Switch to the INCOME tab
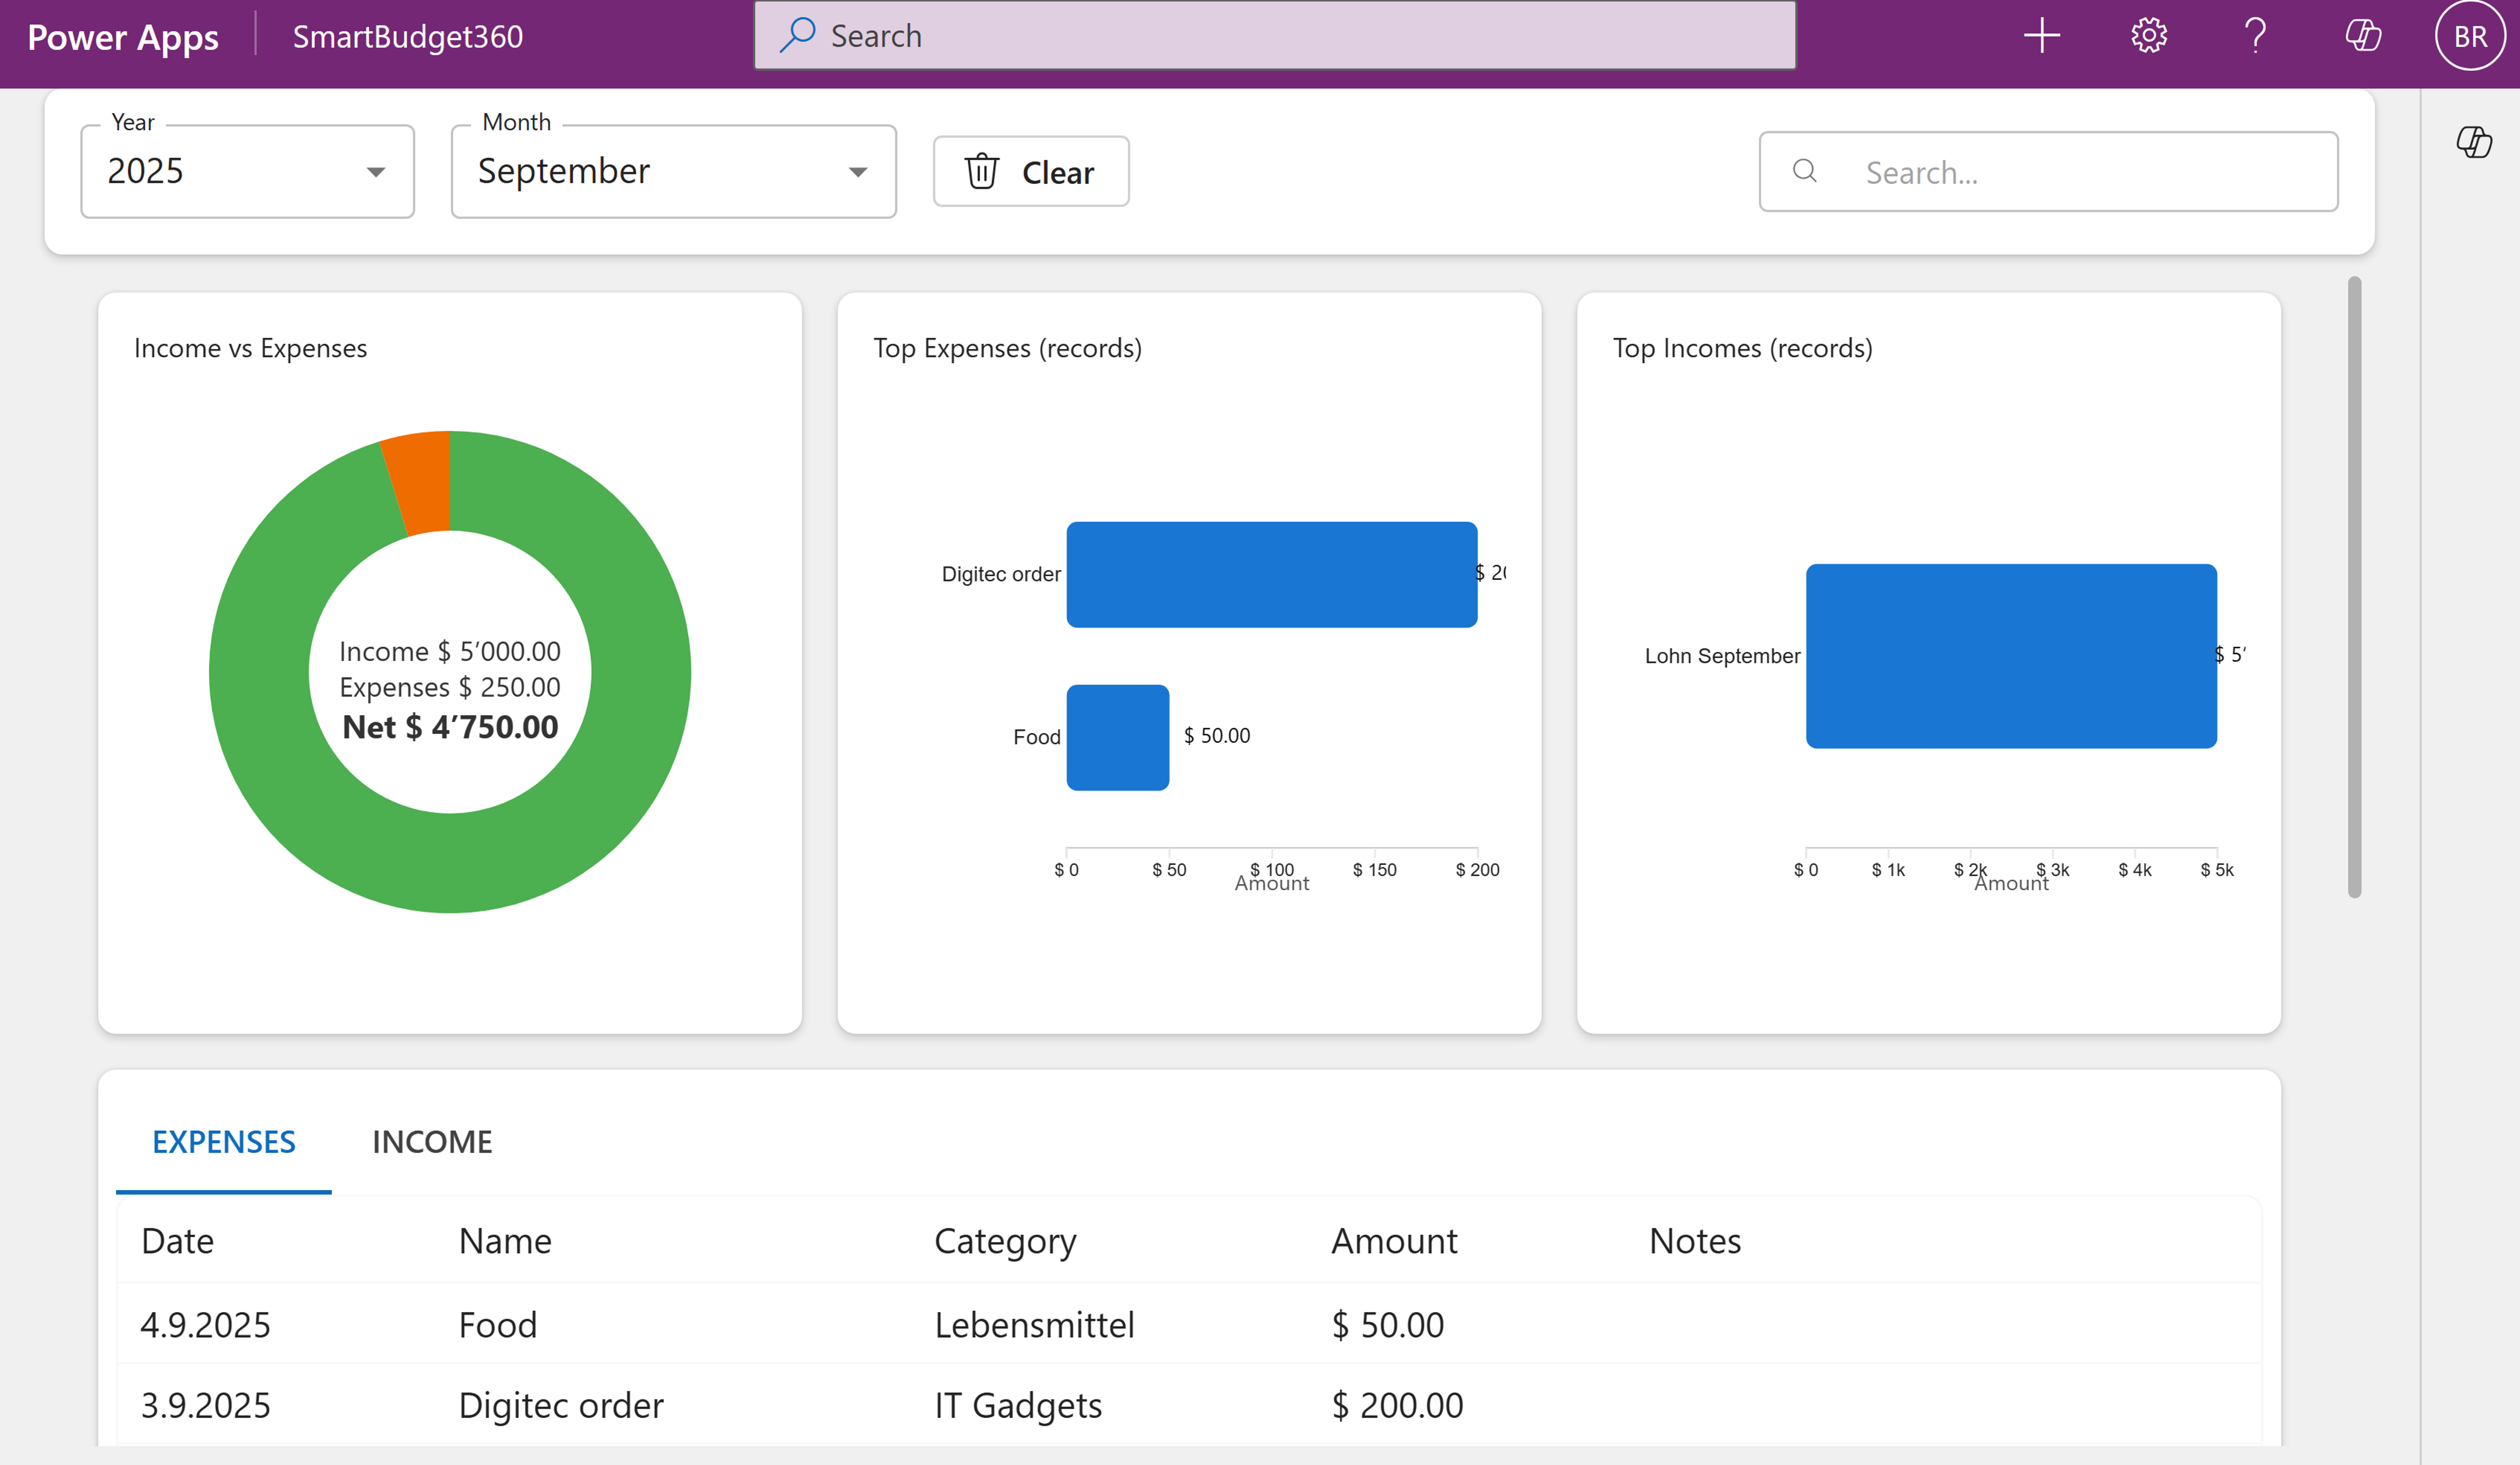 [432, 1141]
